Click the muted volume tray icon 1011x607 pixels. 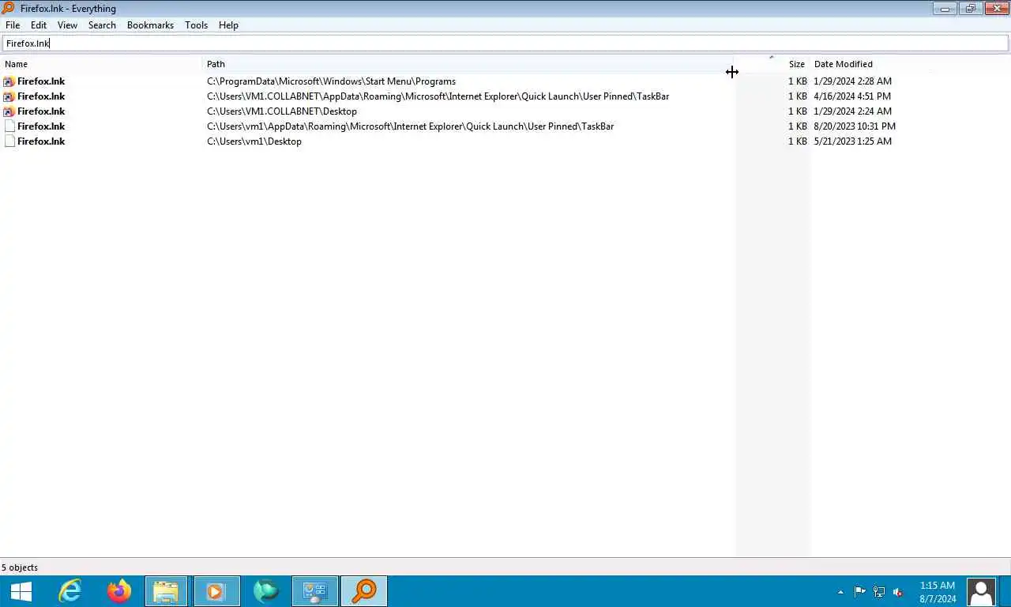898,591
